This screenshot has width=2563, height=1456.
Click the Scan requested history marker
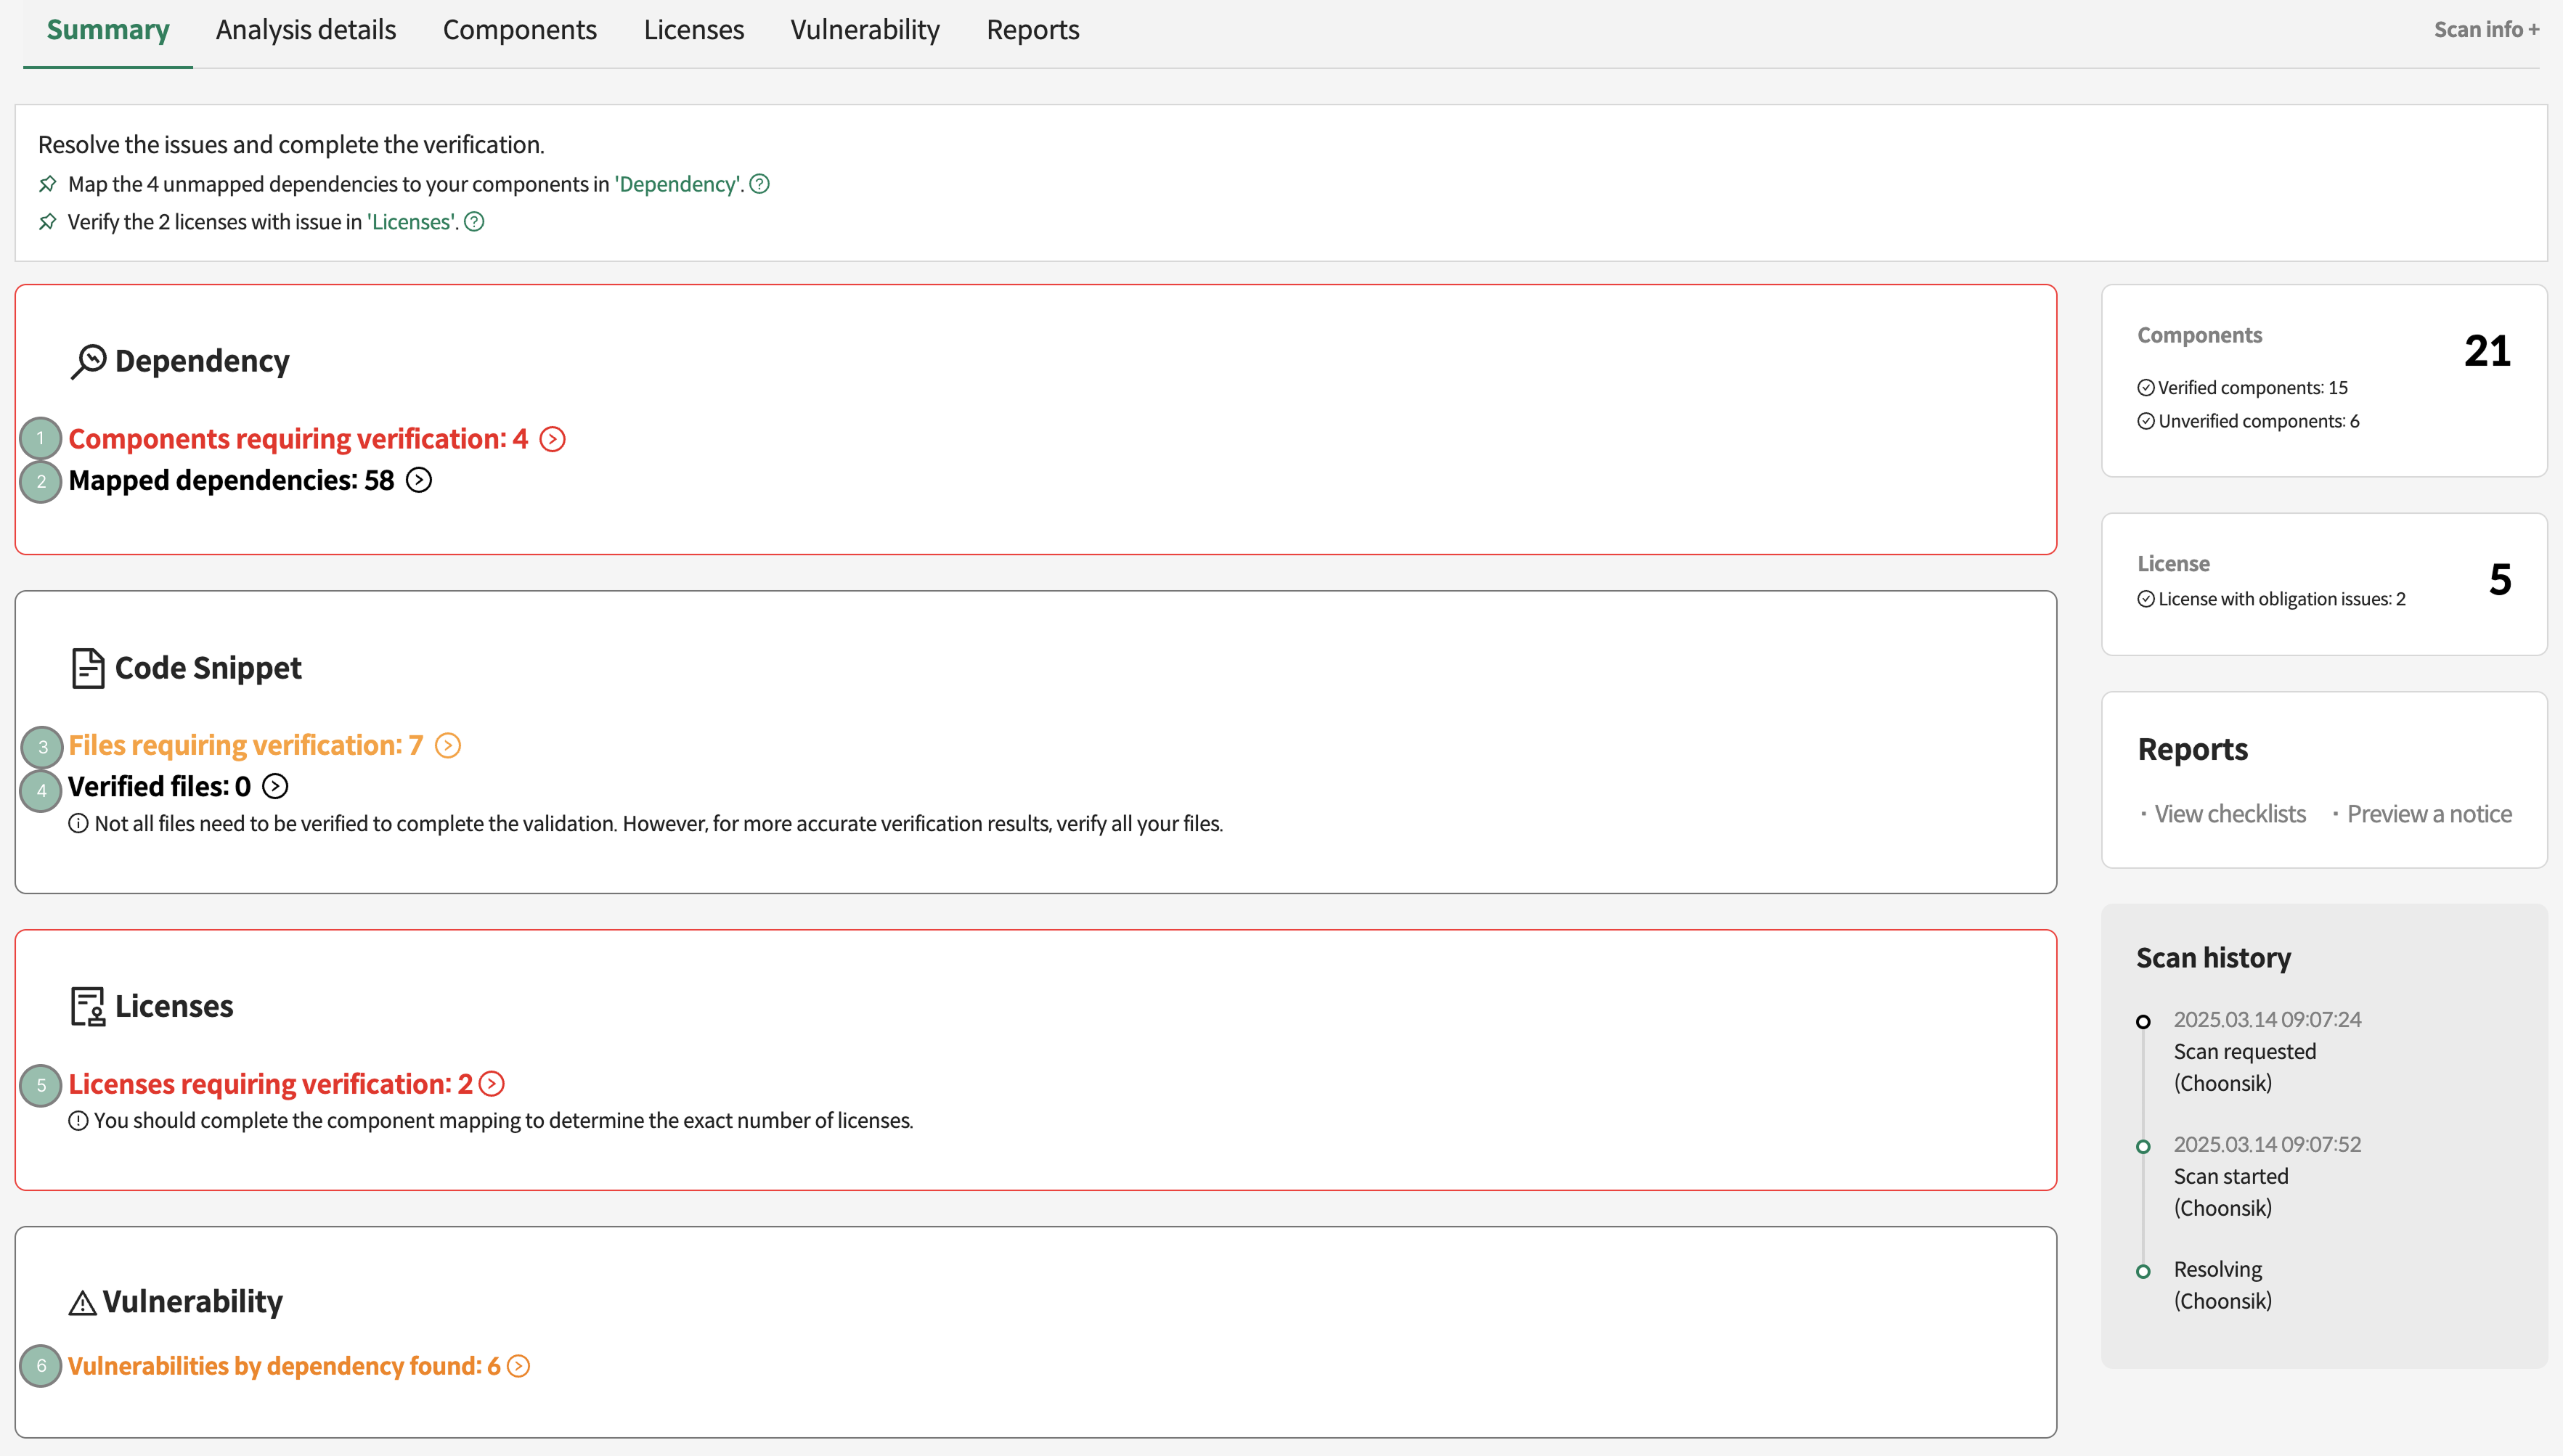click(2143, 1022)
